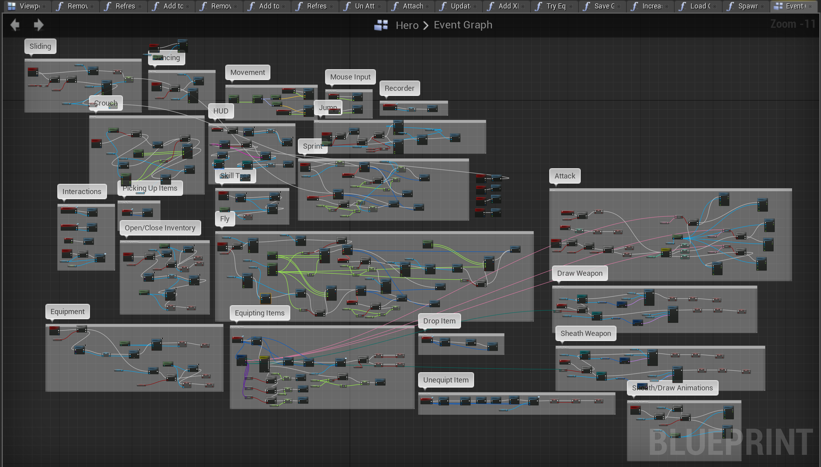Select the Skill Tree comment label
Screen dimensions: 821x467
(235, 176)
